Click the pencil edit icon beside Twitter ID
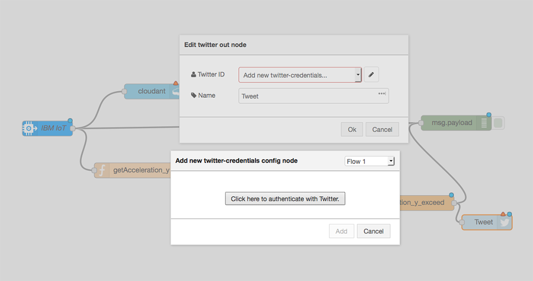This screenshot has height=281, width=533. point(371,75)
